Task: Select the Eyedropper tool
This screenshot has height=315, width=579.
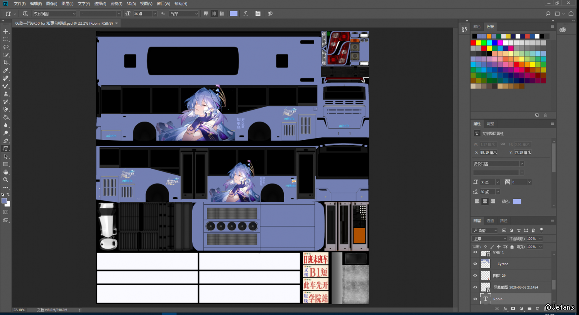Action: pos(6,71)
